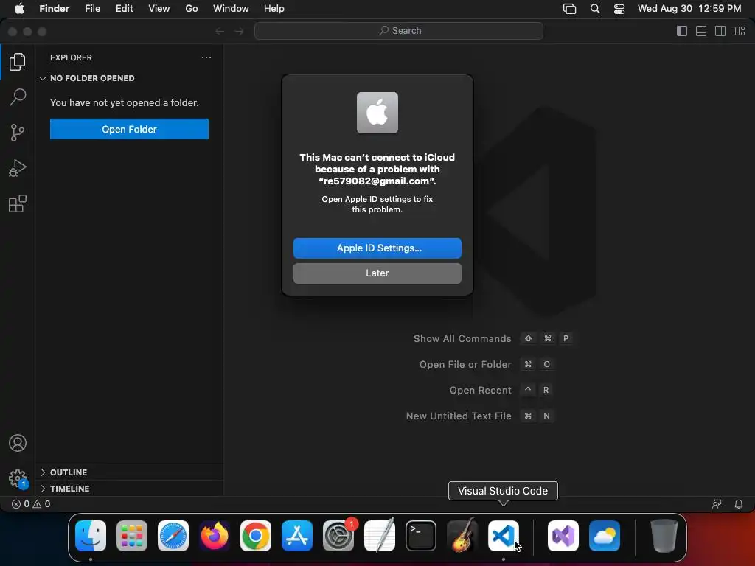Open Control Center in menu bar

point(619,9)
